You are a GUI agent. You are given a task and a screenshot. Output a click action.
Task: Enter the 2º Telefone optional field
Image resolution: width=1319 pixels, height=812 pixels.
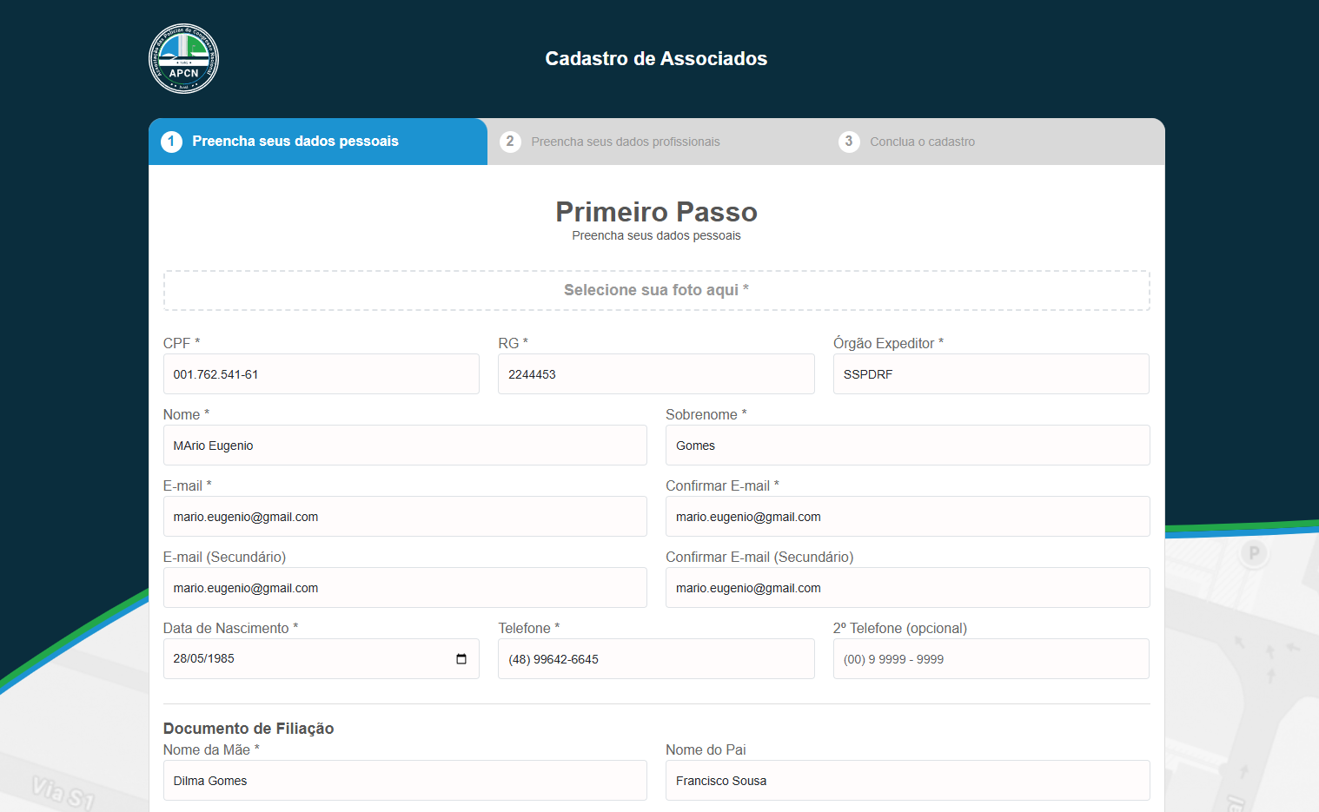[x=991, y=659]
